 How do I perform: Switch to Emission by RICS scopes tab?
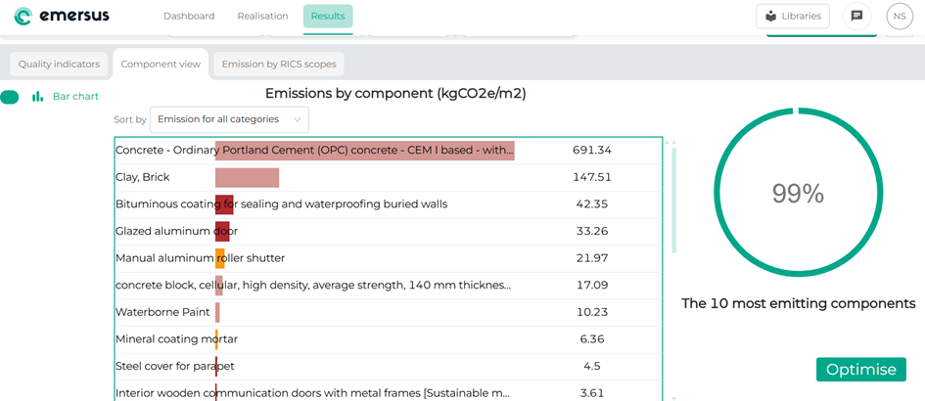tap(279, 65)
